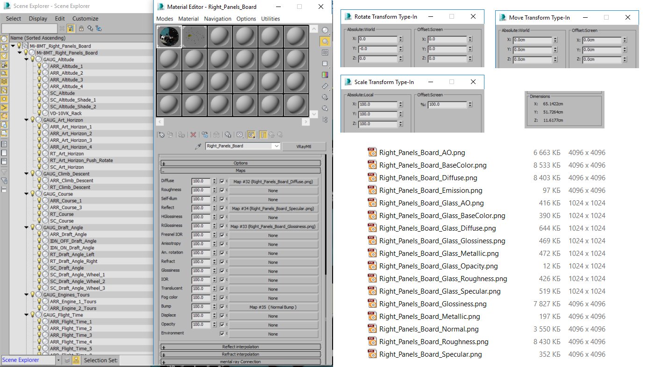Toggle the Bump map enable checkbox
654x367 pixels.
tap(222, 307)
